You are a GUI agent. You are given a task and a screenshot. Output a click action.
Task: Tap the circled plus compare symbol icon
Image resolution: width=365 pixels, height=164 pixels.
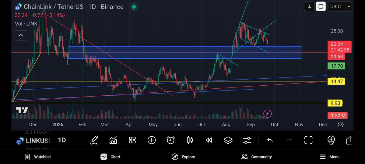(x=152, y=140)
